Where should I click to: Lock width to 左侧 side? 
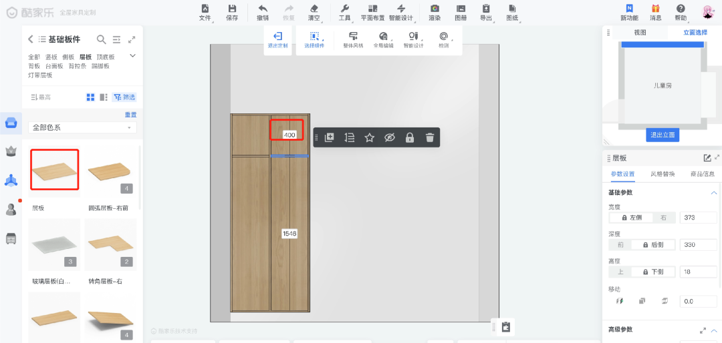coord(630,218)
